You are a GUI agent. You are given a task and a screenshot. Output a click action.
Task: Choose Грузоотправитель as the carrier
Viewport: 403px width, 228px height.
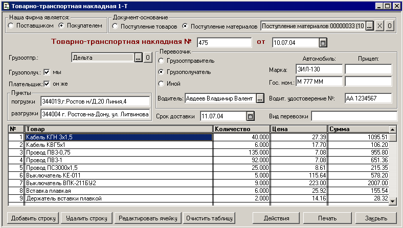pyautogui.click(x=162, y=61)
